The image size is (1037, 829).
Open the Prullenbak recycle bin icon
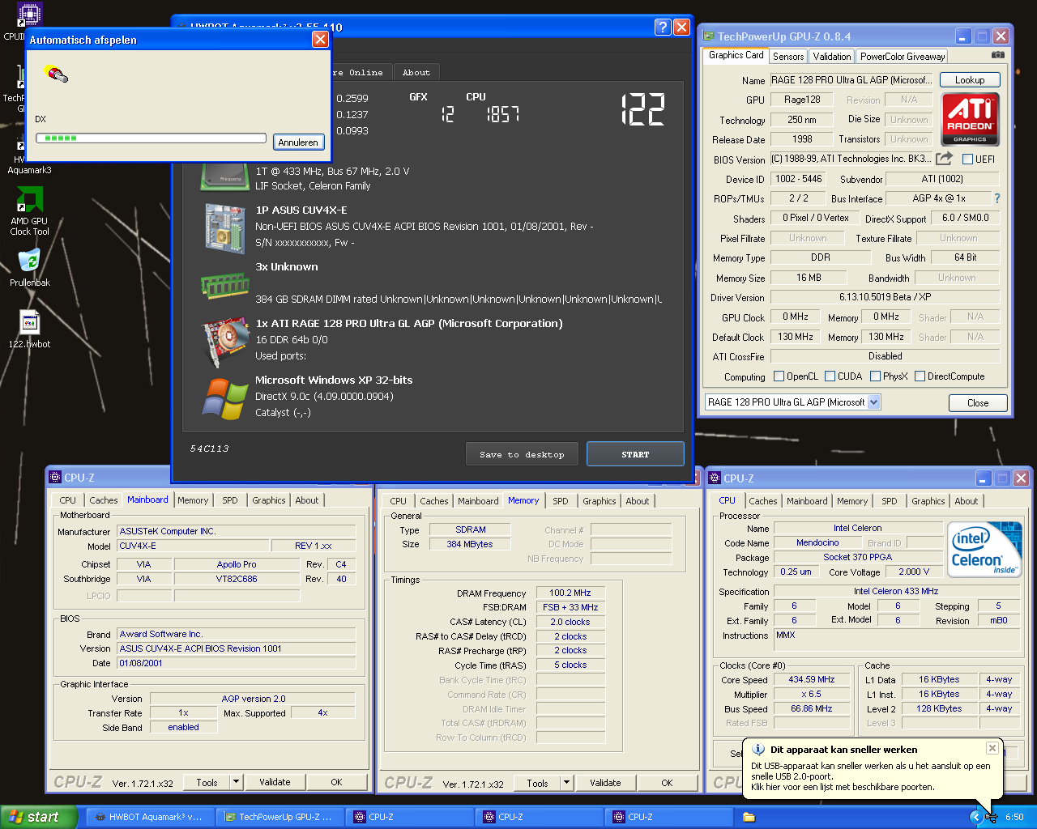pos(29,267)
